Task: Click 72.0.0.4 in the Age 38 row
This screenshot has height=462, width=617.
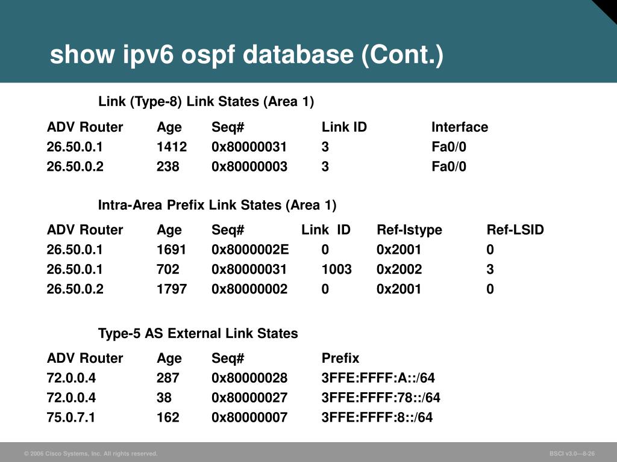Action: click(71, 398)
